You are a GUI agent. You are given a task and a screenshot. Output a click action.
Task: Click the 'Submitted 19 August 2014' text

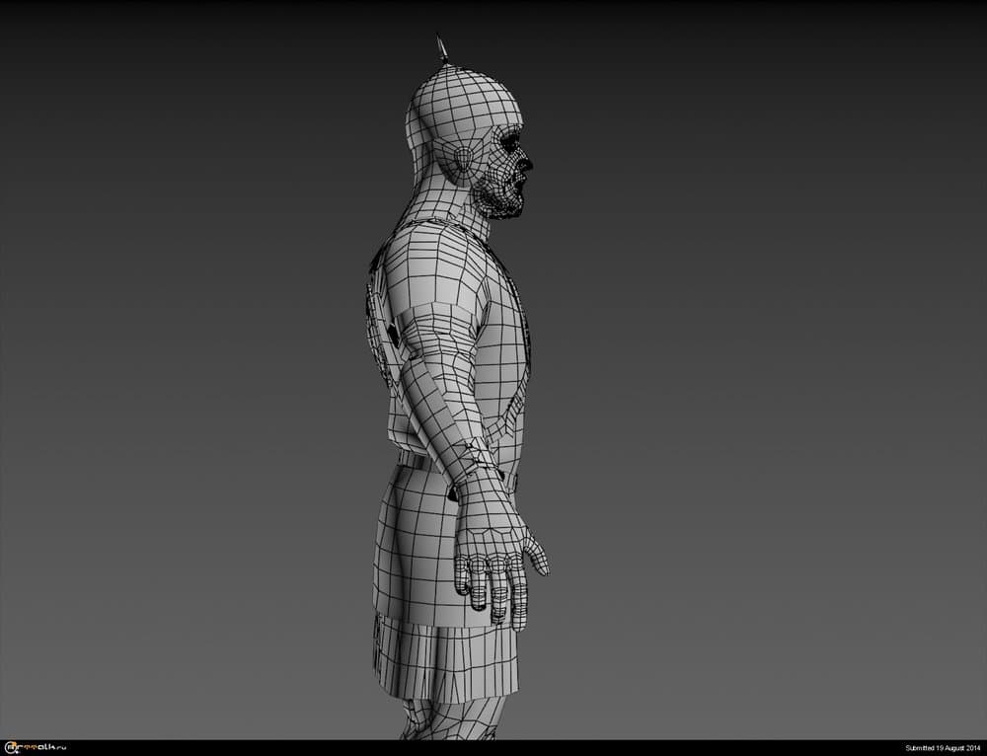point(943,748)
